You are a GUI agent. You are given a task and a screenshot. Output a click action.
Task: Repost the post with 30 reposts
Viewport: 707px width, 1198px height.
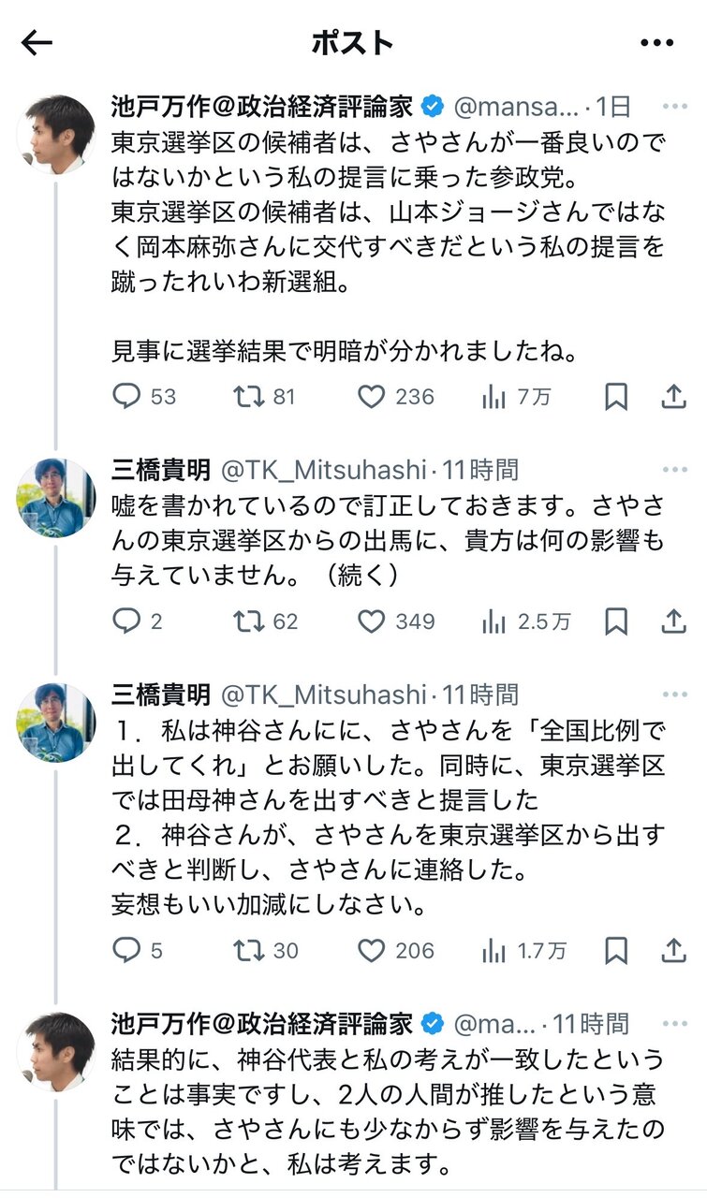(247, 951)
